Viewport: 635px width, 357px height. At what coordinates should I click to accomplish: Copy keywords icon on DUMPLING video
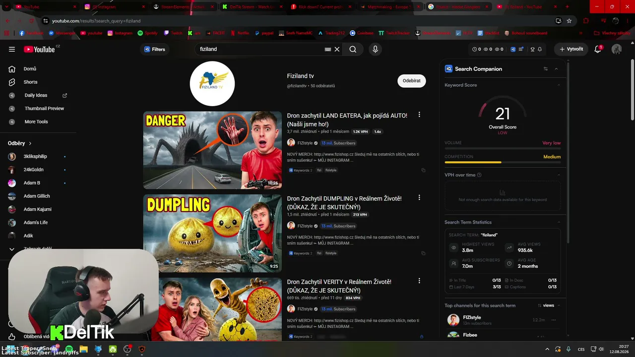[x=423, y=253]
